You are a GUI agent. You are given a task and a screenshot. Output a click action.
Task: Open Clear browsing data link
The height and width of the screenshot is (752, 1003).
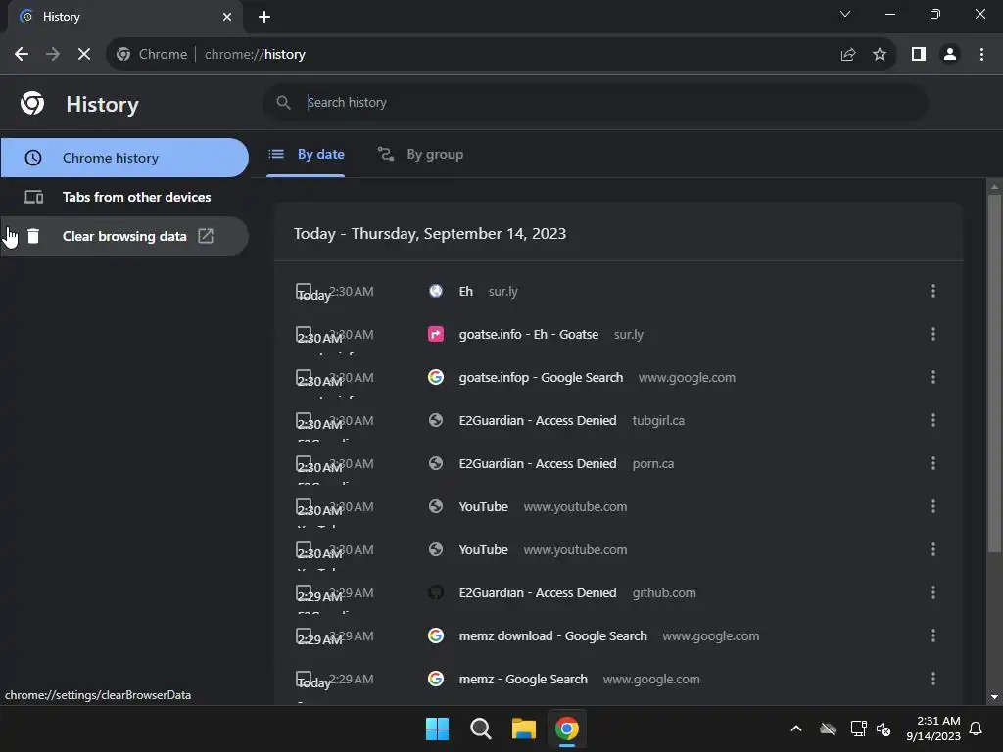124,236
